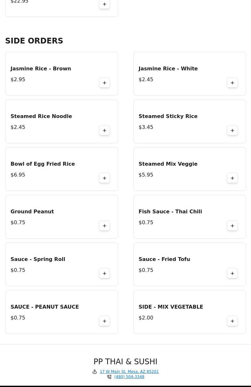Click the PP THAI & SUSHI footer title

coord(125,362)
